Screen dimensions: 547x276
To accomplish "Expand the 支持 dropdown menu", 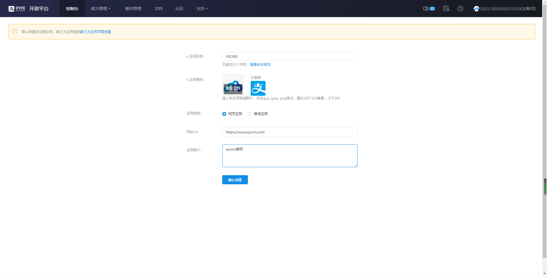I will pyautogui.click(x=202, y=9).
